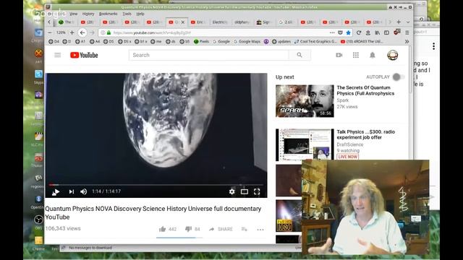
Task: Open the YouTube hamburger guide menu
Action: (58, 55)
